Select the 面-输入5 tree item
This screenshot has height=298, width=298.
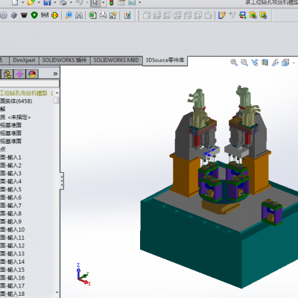(11, 189)
